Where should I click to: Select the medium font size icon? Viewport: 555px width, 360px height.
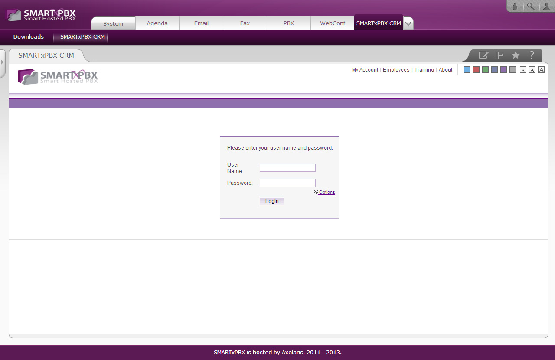pyautogui.click(x=532, y=70)
